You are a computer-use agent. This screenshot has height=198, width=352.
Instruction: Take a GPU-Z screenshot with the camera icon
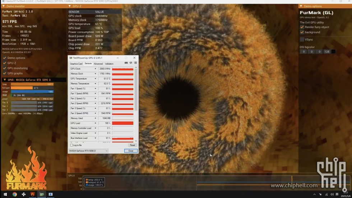126,63
